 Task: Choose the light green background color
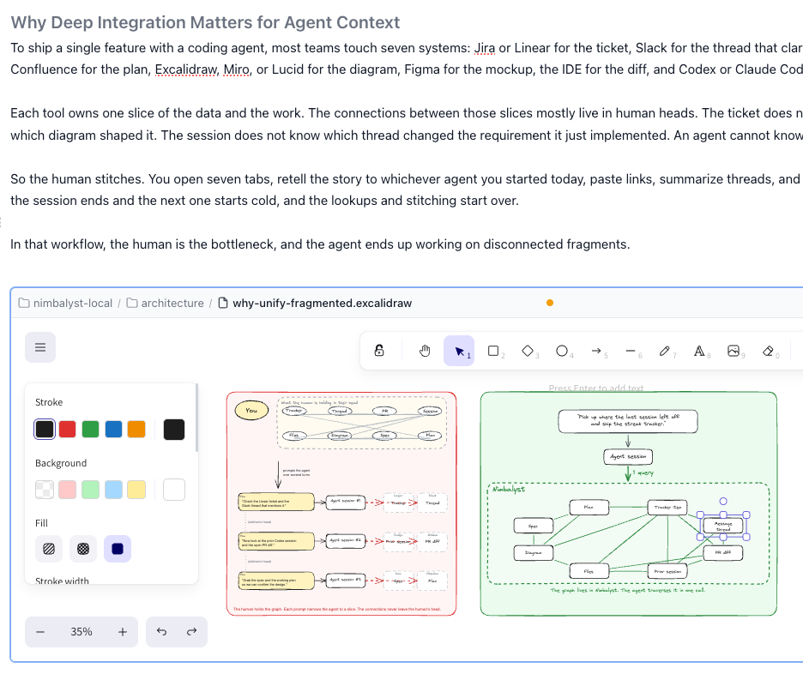90,490
